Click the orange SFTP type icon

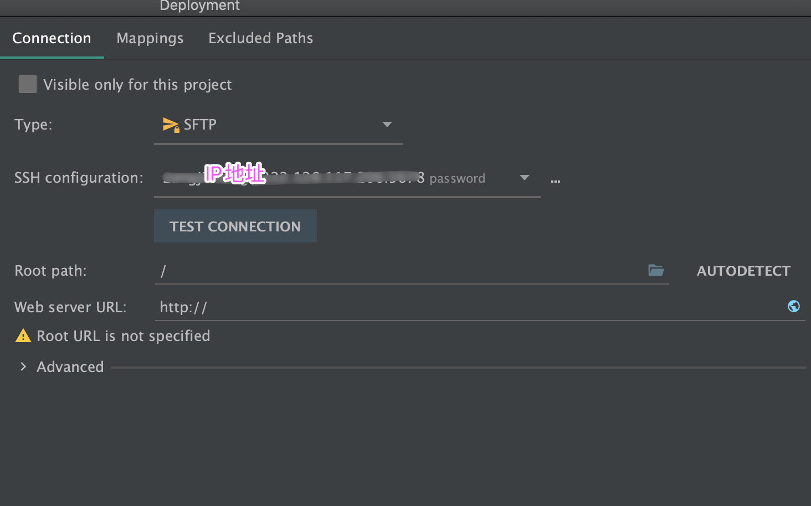(x=170, y=125)
